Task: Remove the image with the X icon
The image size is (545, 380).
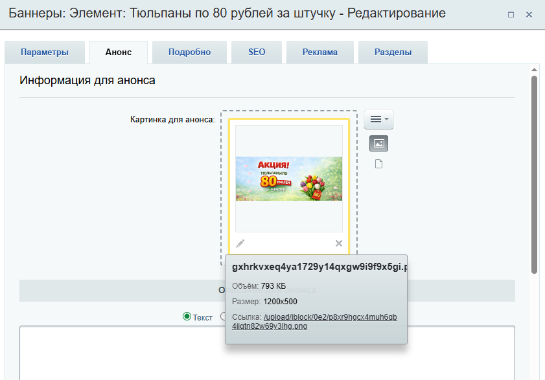Action: (339, 243)
